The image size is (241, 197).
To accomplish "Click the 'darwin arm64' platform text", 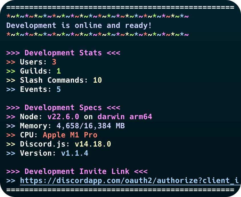I will pyautogui.click(x=125, y=117).
